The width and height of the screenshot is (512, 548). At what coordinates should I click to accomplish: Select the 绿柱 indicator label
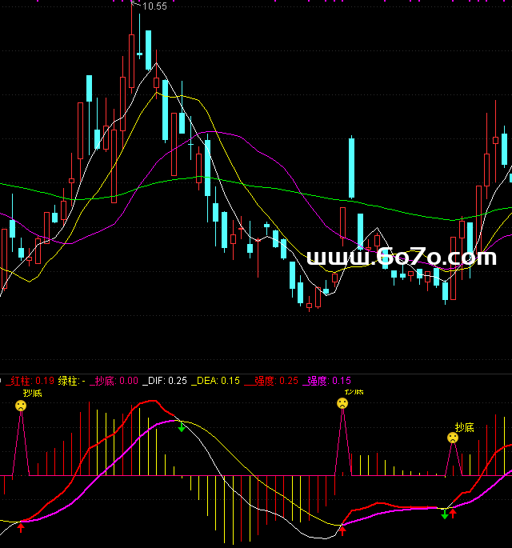(72, 382)
